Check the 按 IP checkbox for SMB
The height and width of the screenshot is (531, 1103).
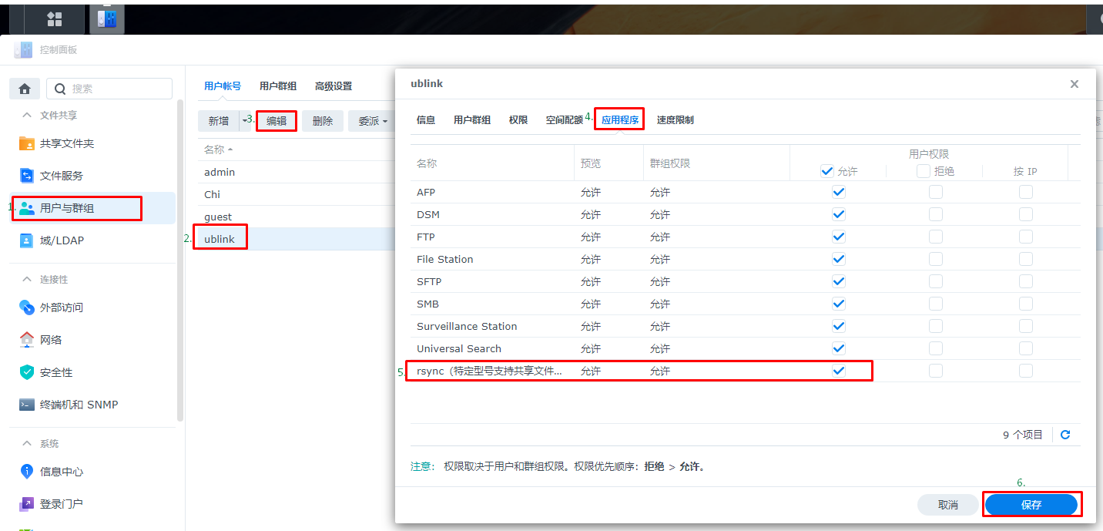1025,304
